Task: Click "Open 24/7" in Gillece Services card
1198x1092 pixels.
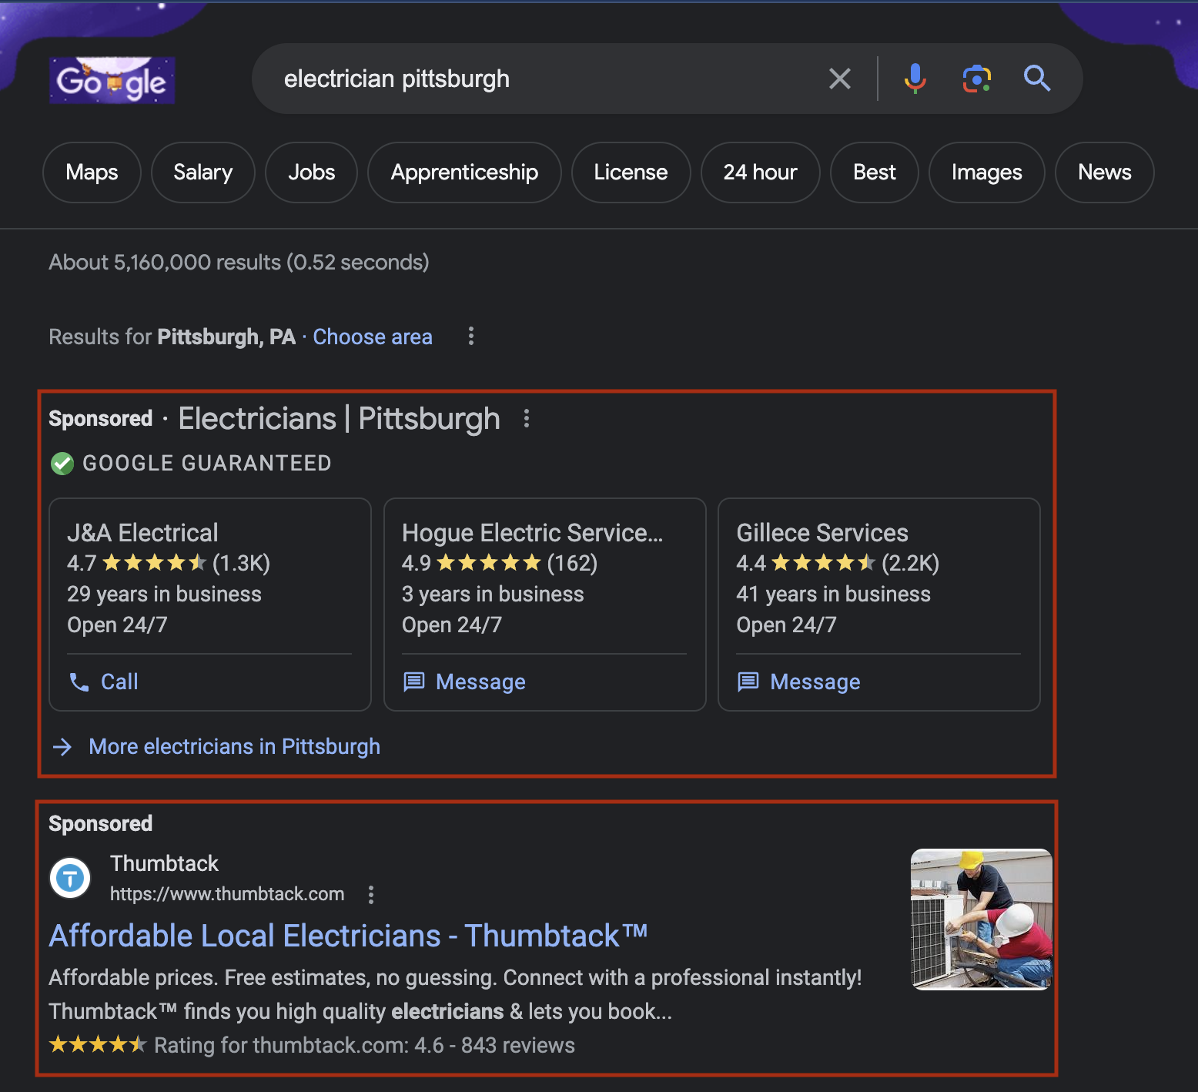Action: [x=786, y=625]
